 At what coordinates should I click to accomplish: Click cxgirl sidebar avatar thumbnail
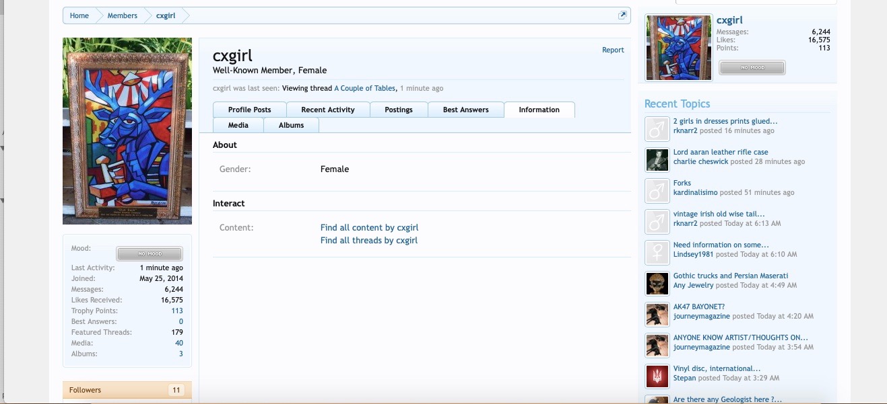click(679, 48)
